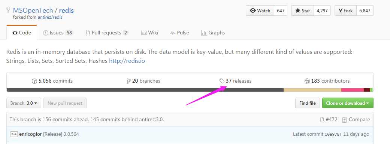Click the Find file button
Image resolution: width=390 pixels, height=144 pixels.
pos(308,103)
